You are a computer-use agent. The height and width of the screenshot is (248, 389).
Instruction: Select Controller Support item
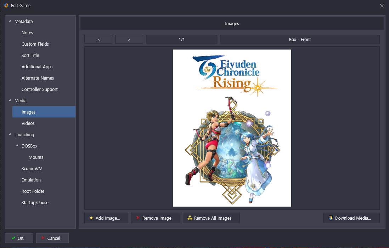[x=39, y=90]
